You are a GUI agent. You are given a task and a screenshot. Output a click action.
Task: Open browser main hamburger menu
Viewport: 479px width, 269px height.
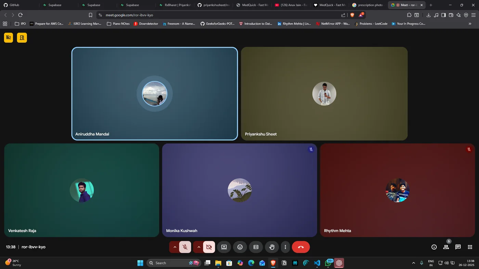click(x=474, y=15)
